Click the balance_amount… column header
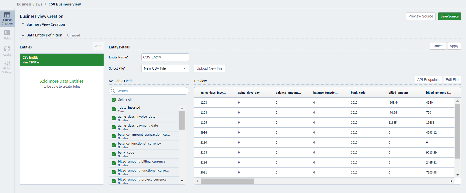Viewport: 466px width, 193px height. [288, 93]
